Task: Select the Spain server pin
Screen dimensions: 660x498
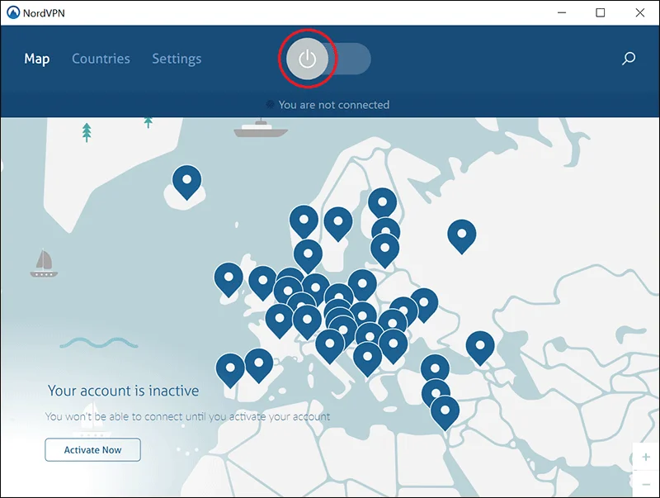Action: point(259,365)
